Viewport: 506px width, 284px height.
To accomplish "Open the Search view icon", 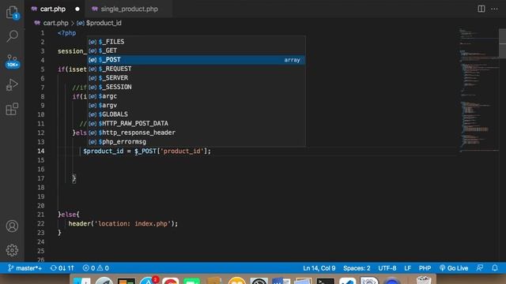I will click(13, 36).
